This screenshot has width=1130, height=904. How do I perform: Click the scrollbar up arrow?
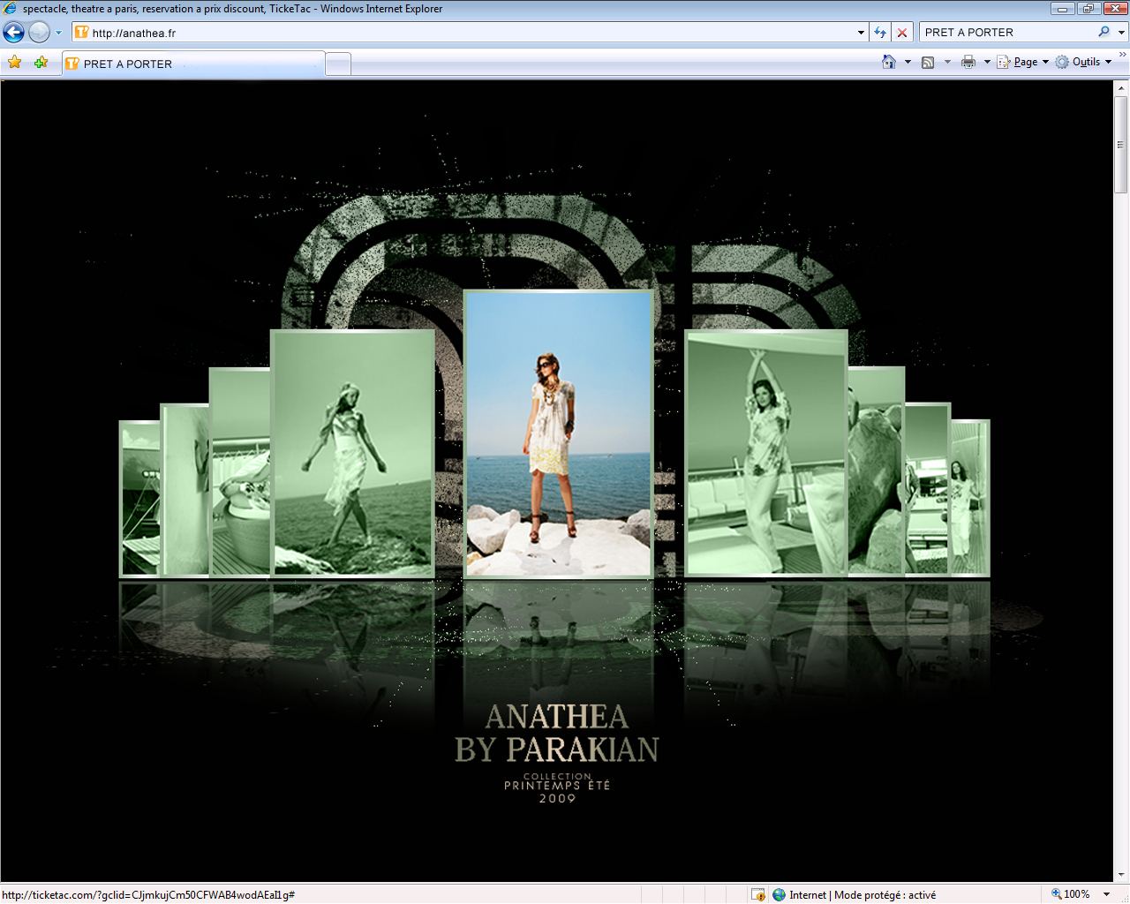pyautogui.click(x=1121, y=88)
